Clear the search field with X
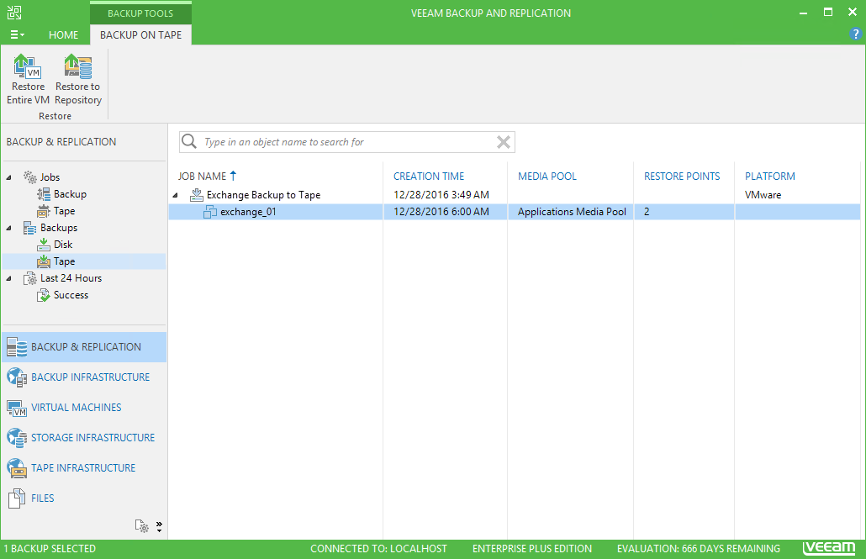This screenshot has height=559, width=866. point(503,142)
